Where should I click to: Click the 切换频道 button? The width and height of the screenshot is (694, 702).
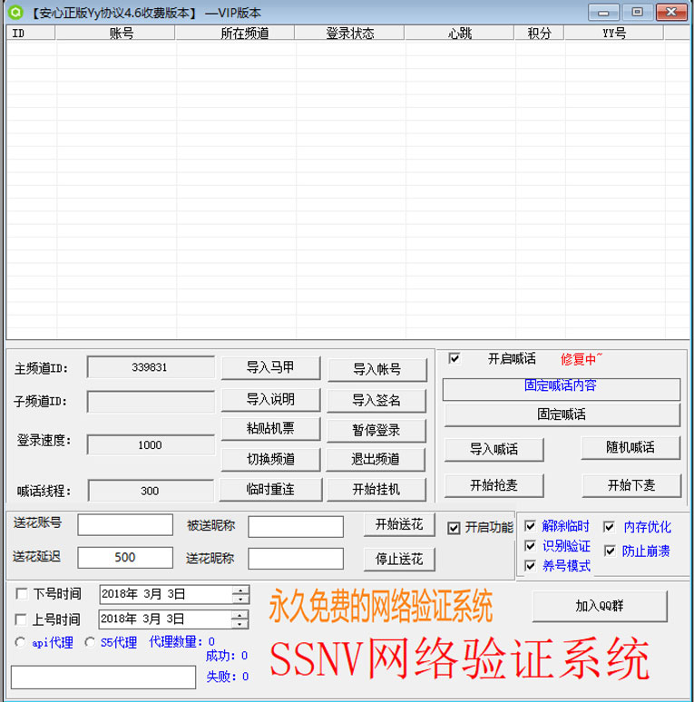tap(270, 459)
